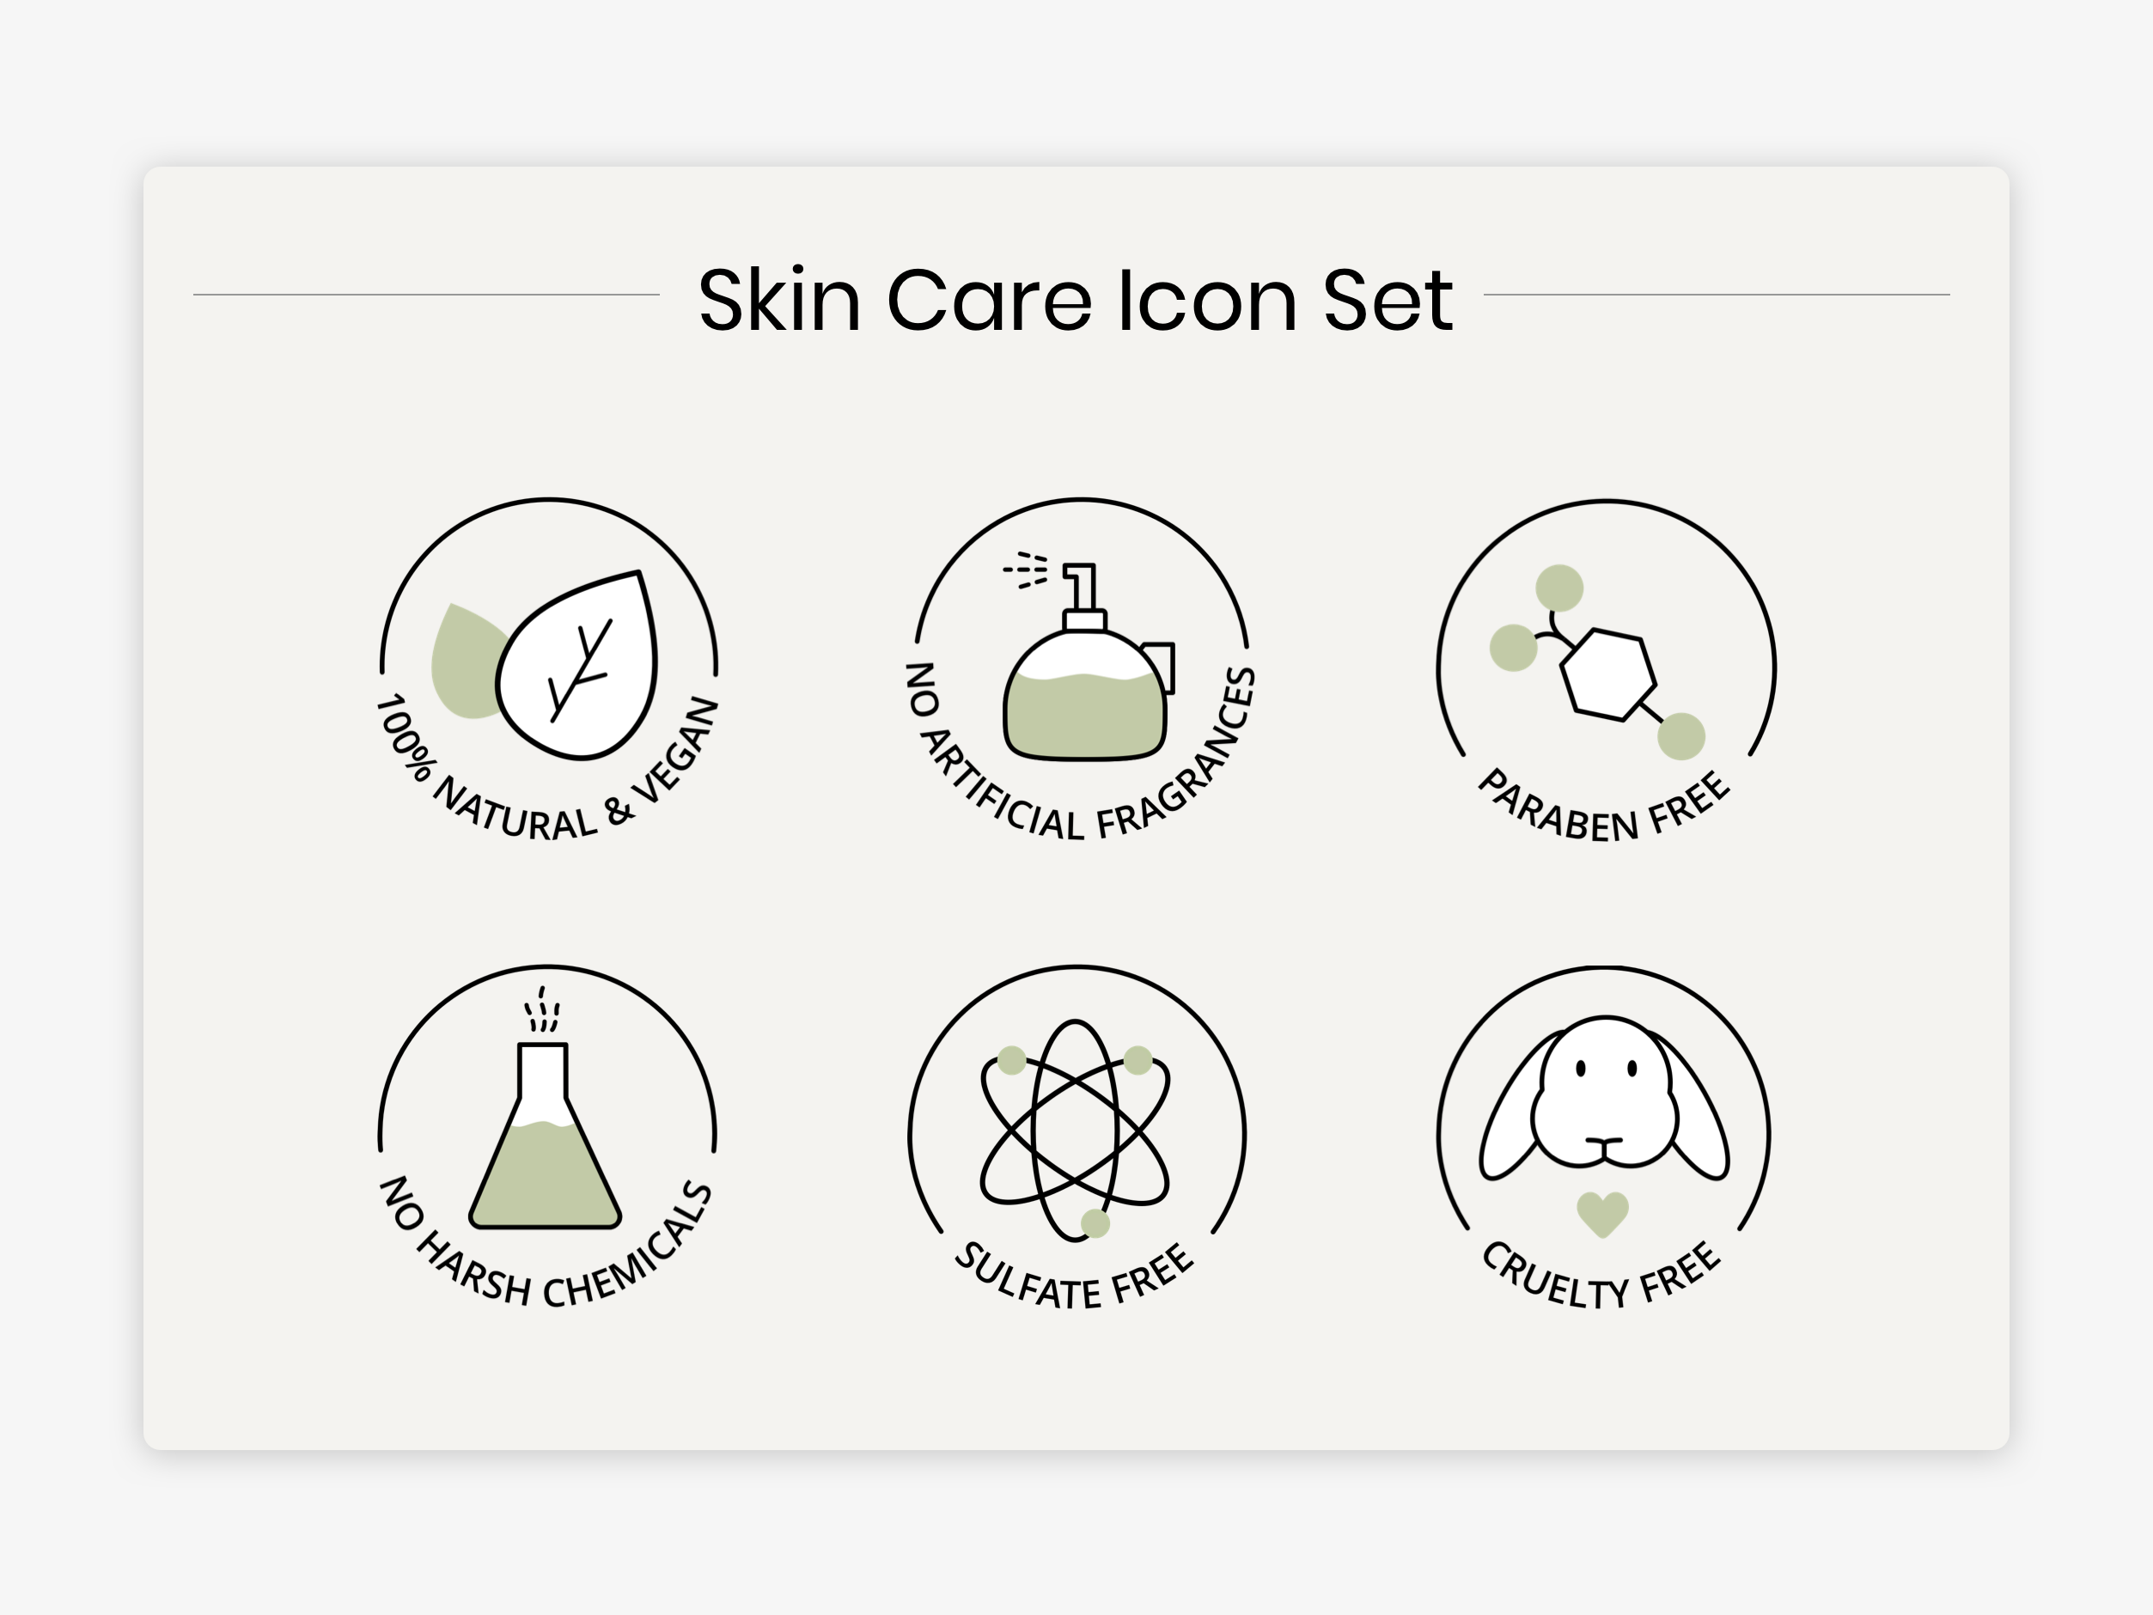
Task: Click the steam lines above the flask
Action: (x=542, y=1010)
